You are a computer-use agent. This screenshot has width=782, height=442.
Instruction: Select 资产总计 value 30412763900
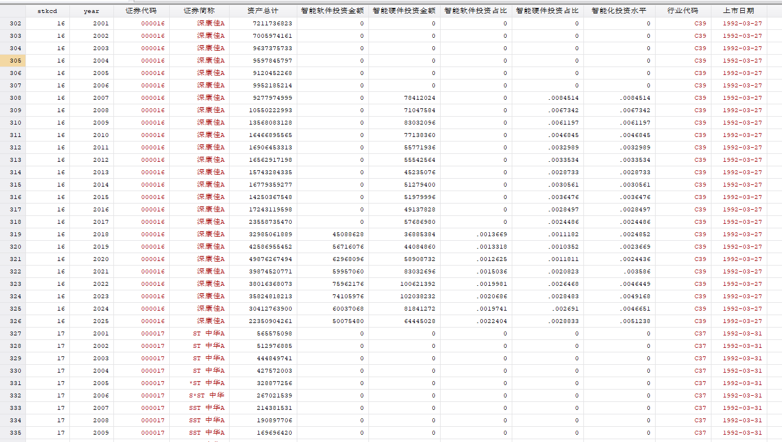(x=263, y=308)
